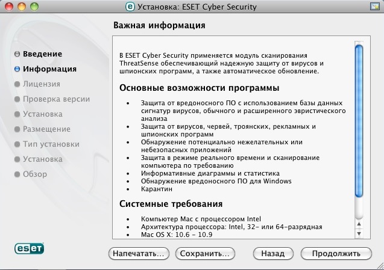
Task: Click the blue bullet next to Информация
Action: coord(17,69)
